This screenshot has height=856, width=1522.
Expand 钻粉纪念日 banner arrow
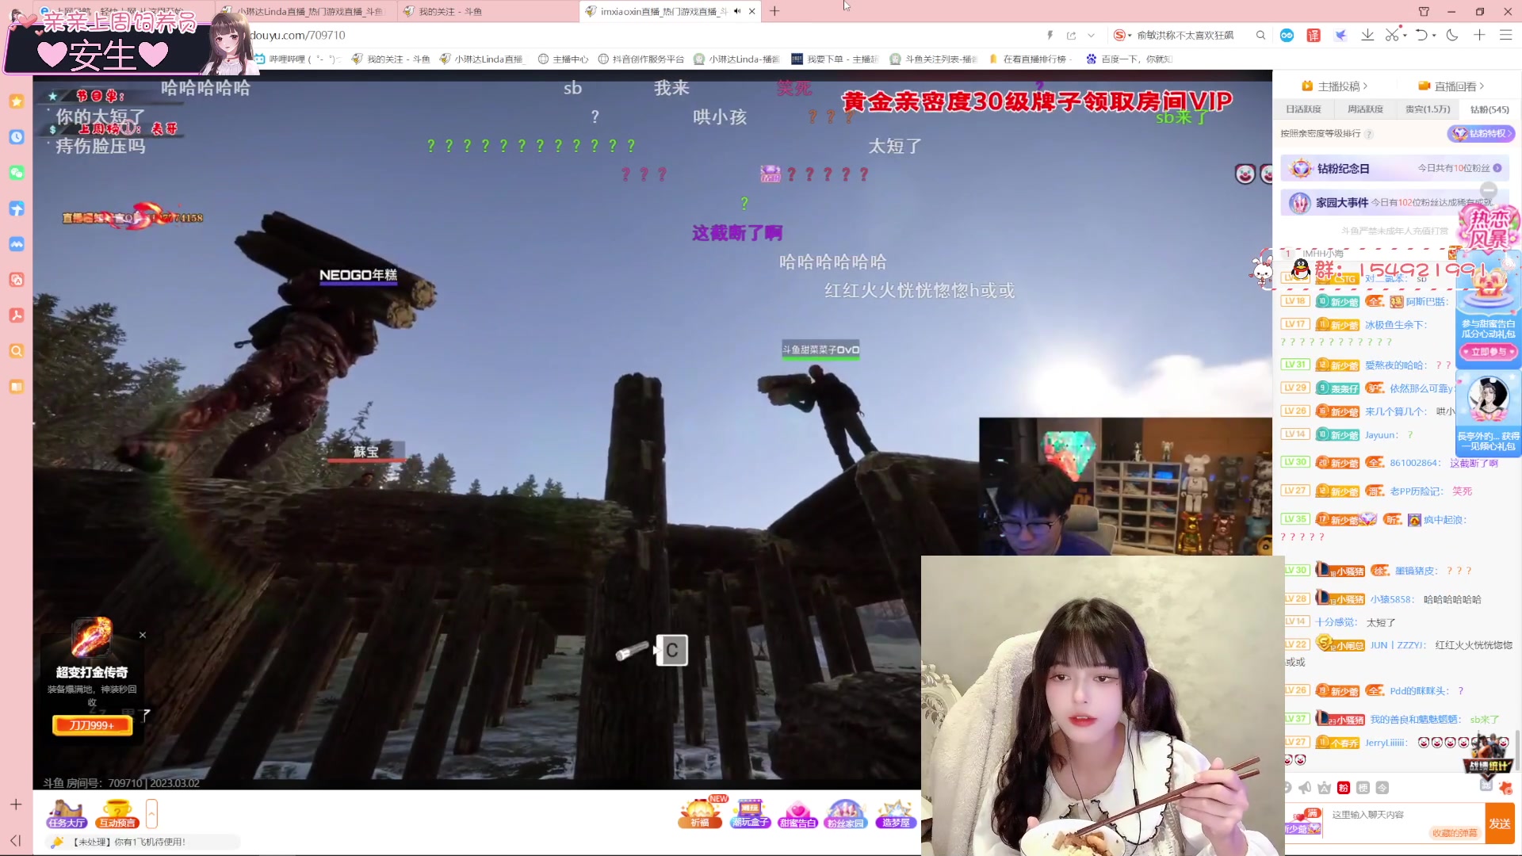[x=1497, y=168]
